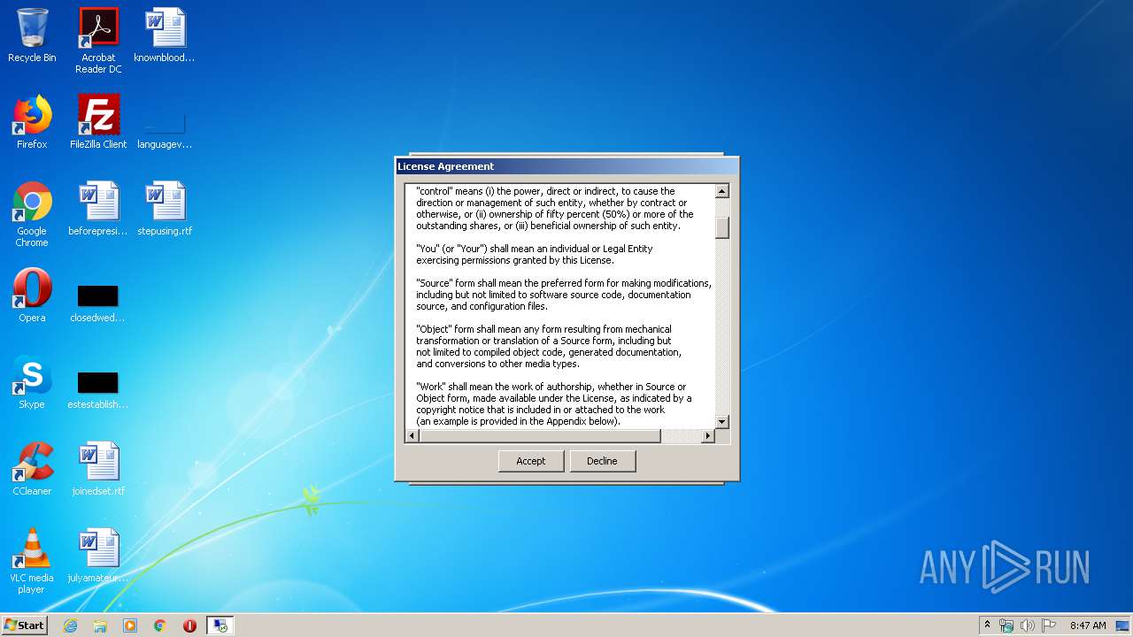Open Windows Media Player from taskbar

[x=130, y=625]
